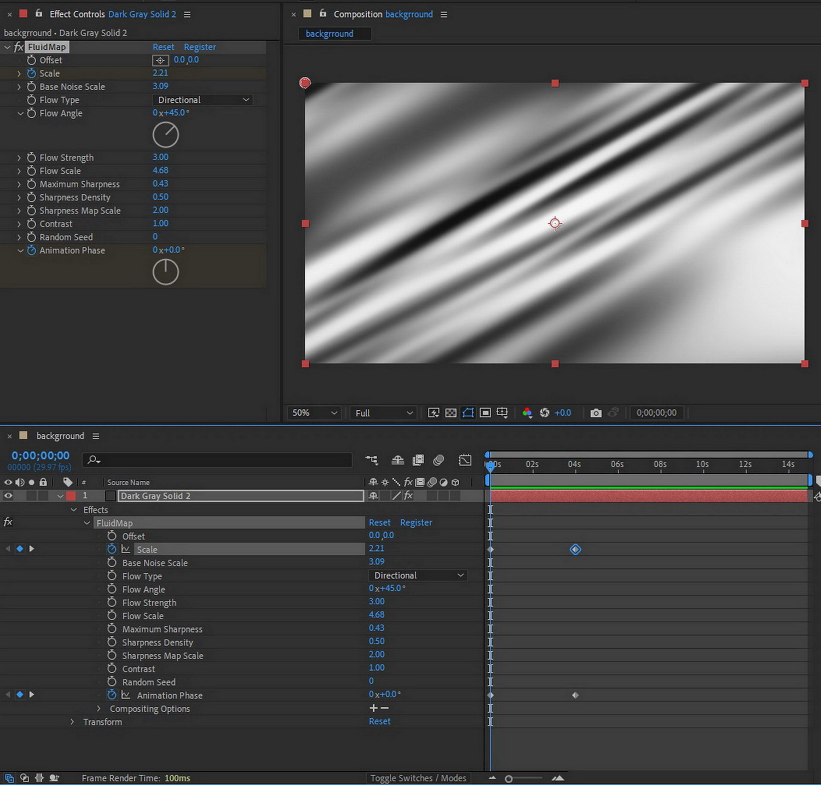Open grid and guide options icon

502,413
